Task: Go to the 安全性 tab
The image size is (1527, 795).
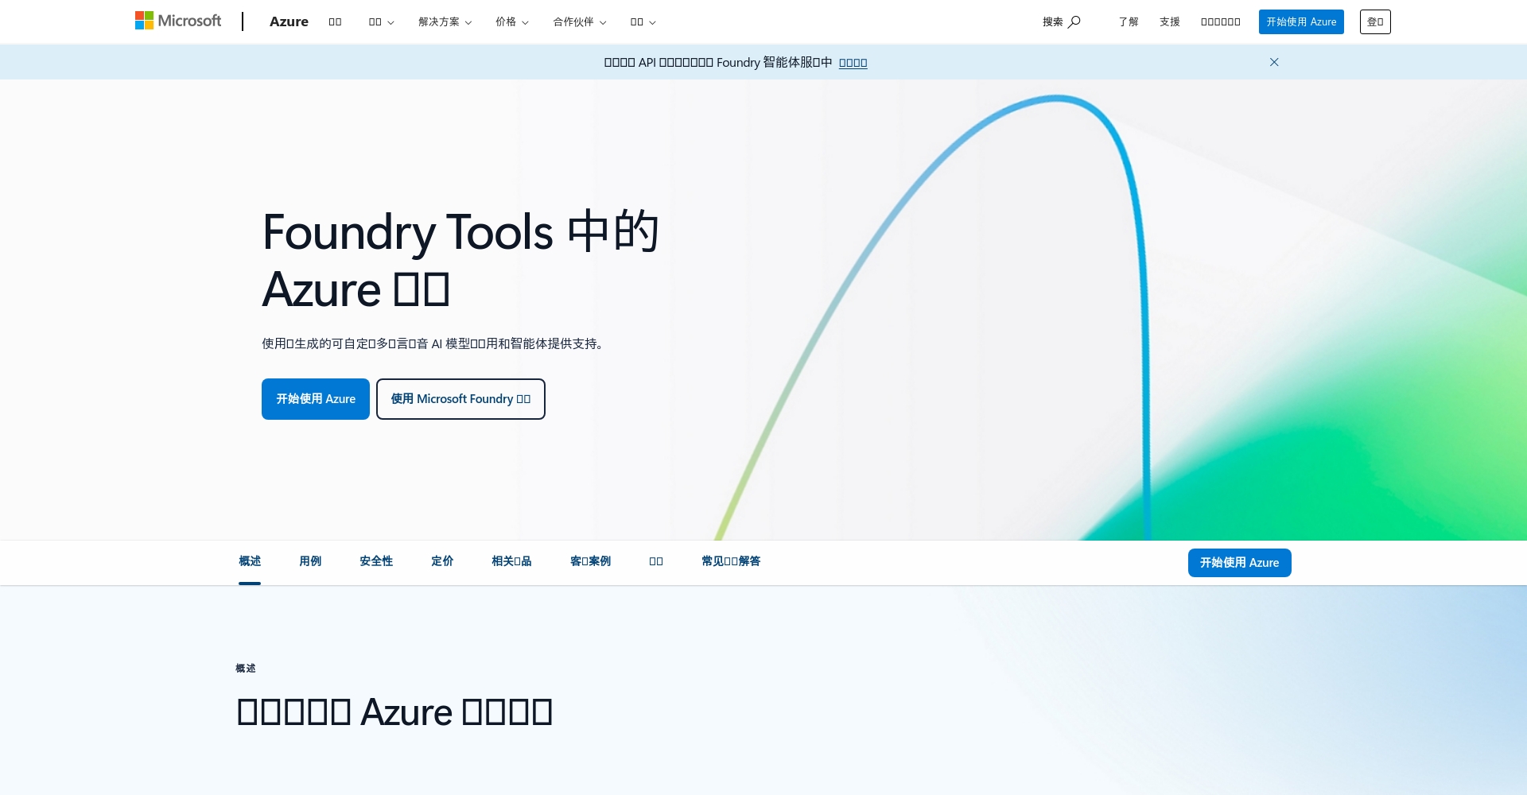Action: click(x=376, y=561)
